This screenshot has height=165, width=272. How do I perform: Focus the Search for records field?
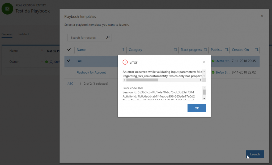pos(86,38)
